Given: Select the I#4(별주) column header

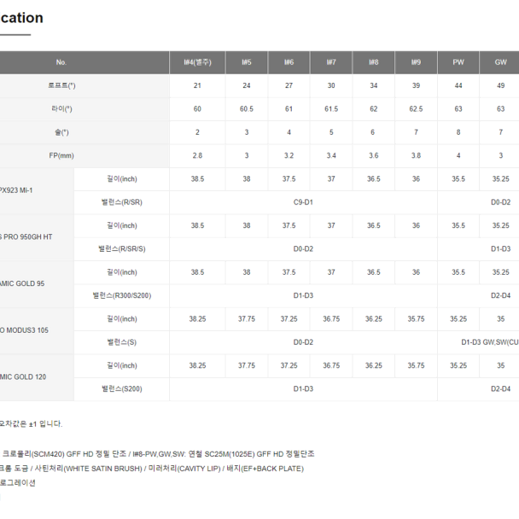Looking at the screenshot, I should (x=197, y=62).
